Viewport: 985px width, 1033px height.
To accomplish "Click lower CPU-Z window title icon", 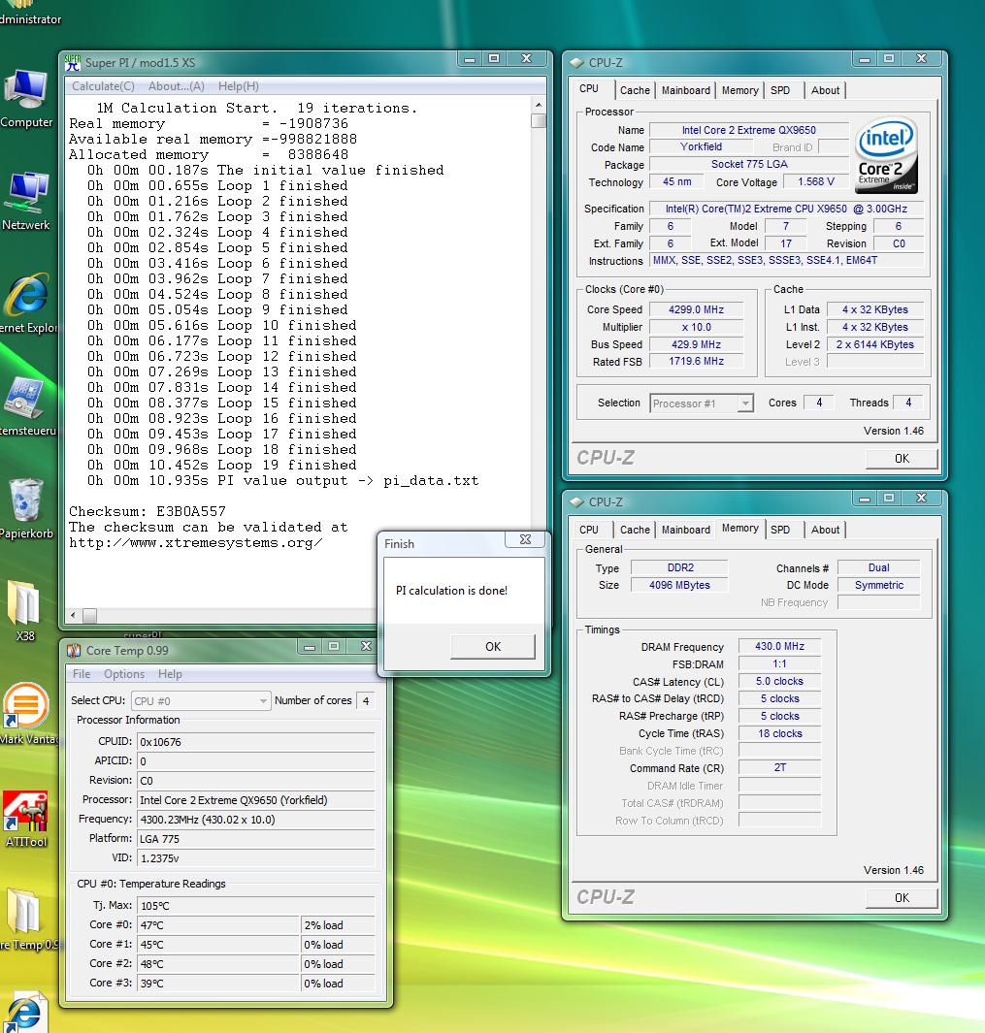I will pos(576,502).
